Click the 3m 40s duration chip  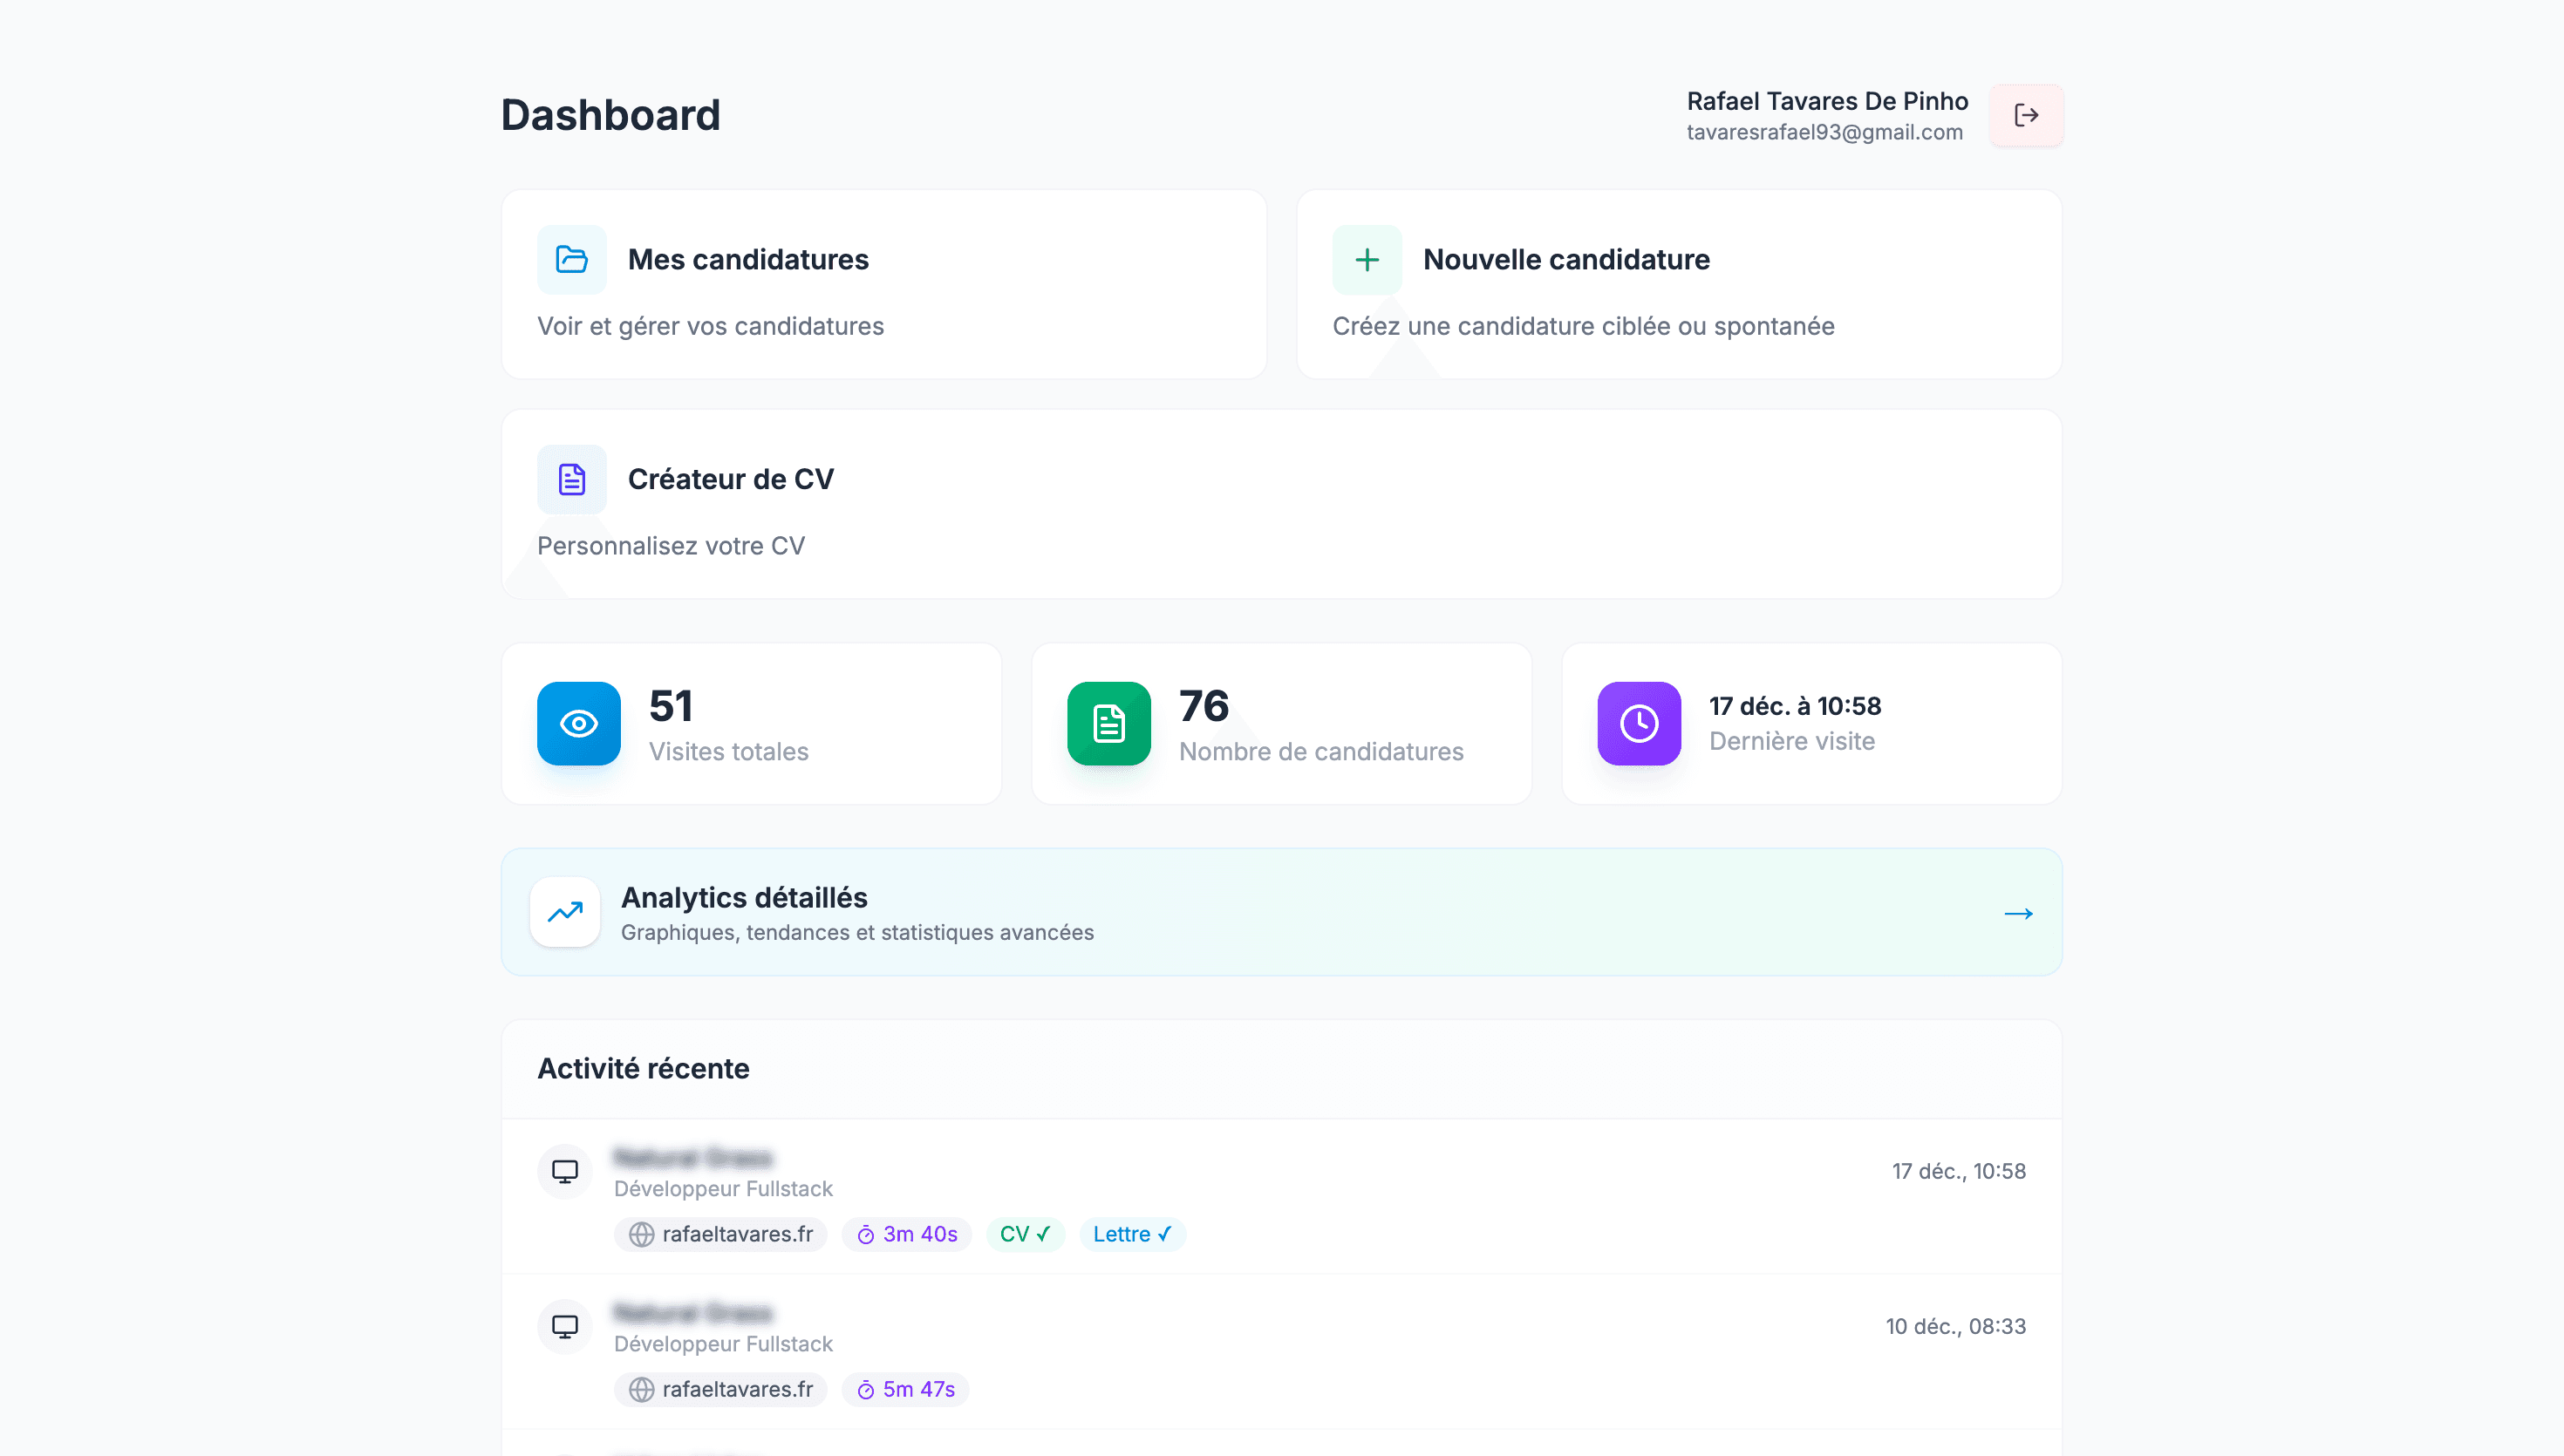coord(906,1234)
